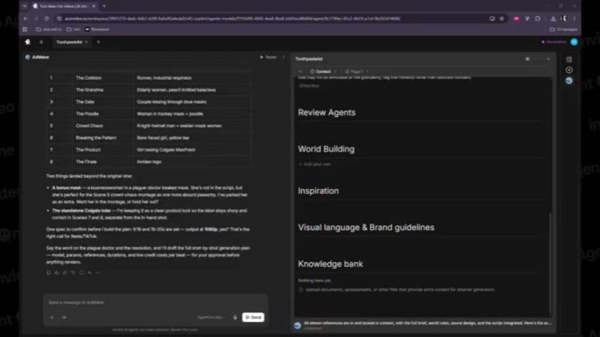Click the purple credits label near the avatar
This screenshot has width=600, height=337.
click(553, 42)
